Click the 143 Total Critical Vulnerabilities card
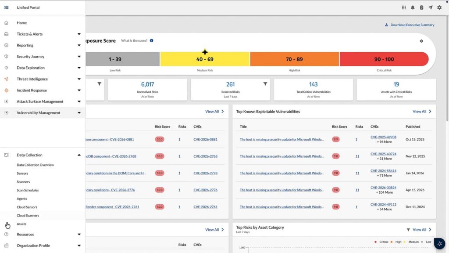 313,90
